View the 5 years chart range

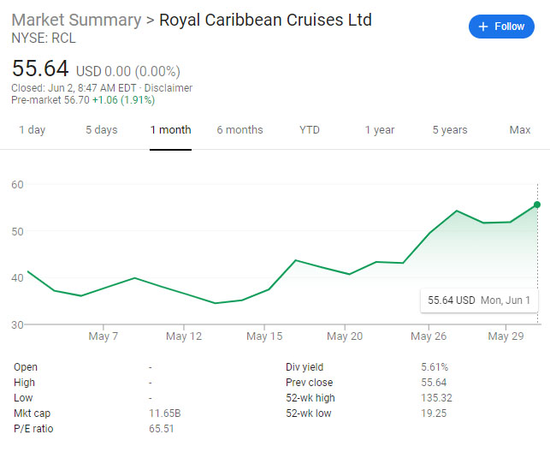(x=450, y=130)
